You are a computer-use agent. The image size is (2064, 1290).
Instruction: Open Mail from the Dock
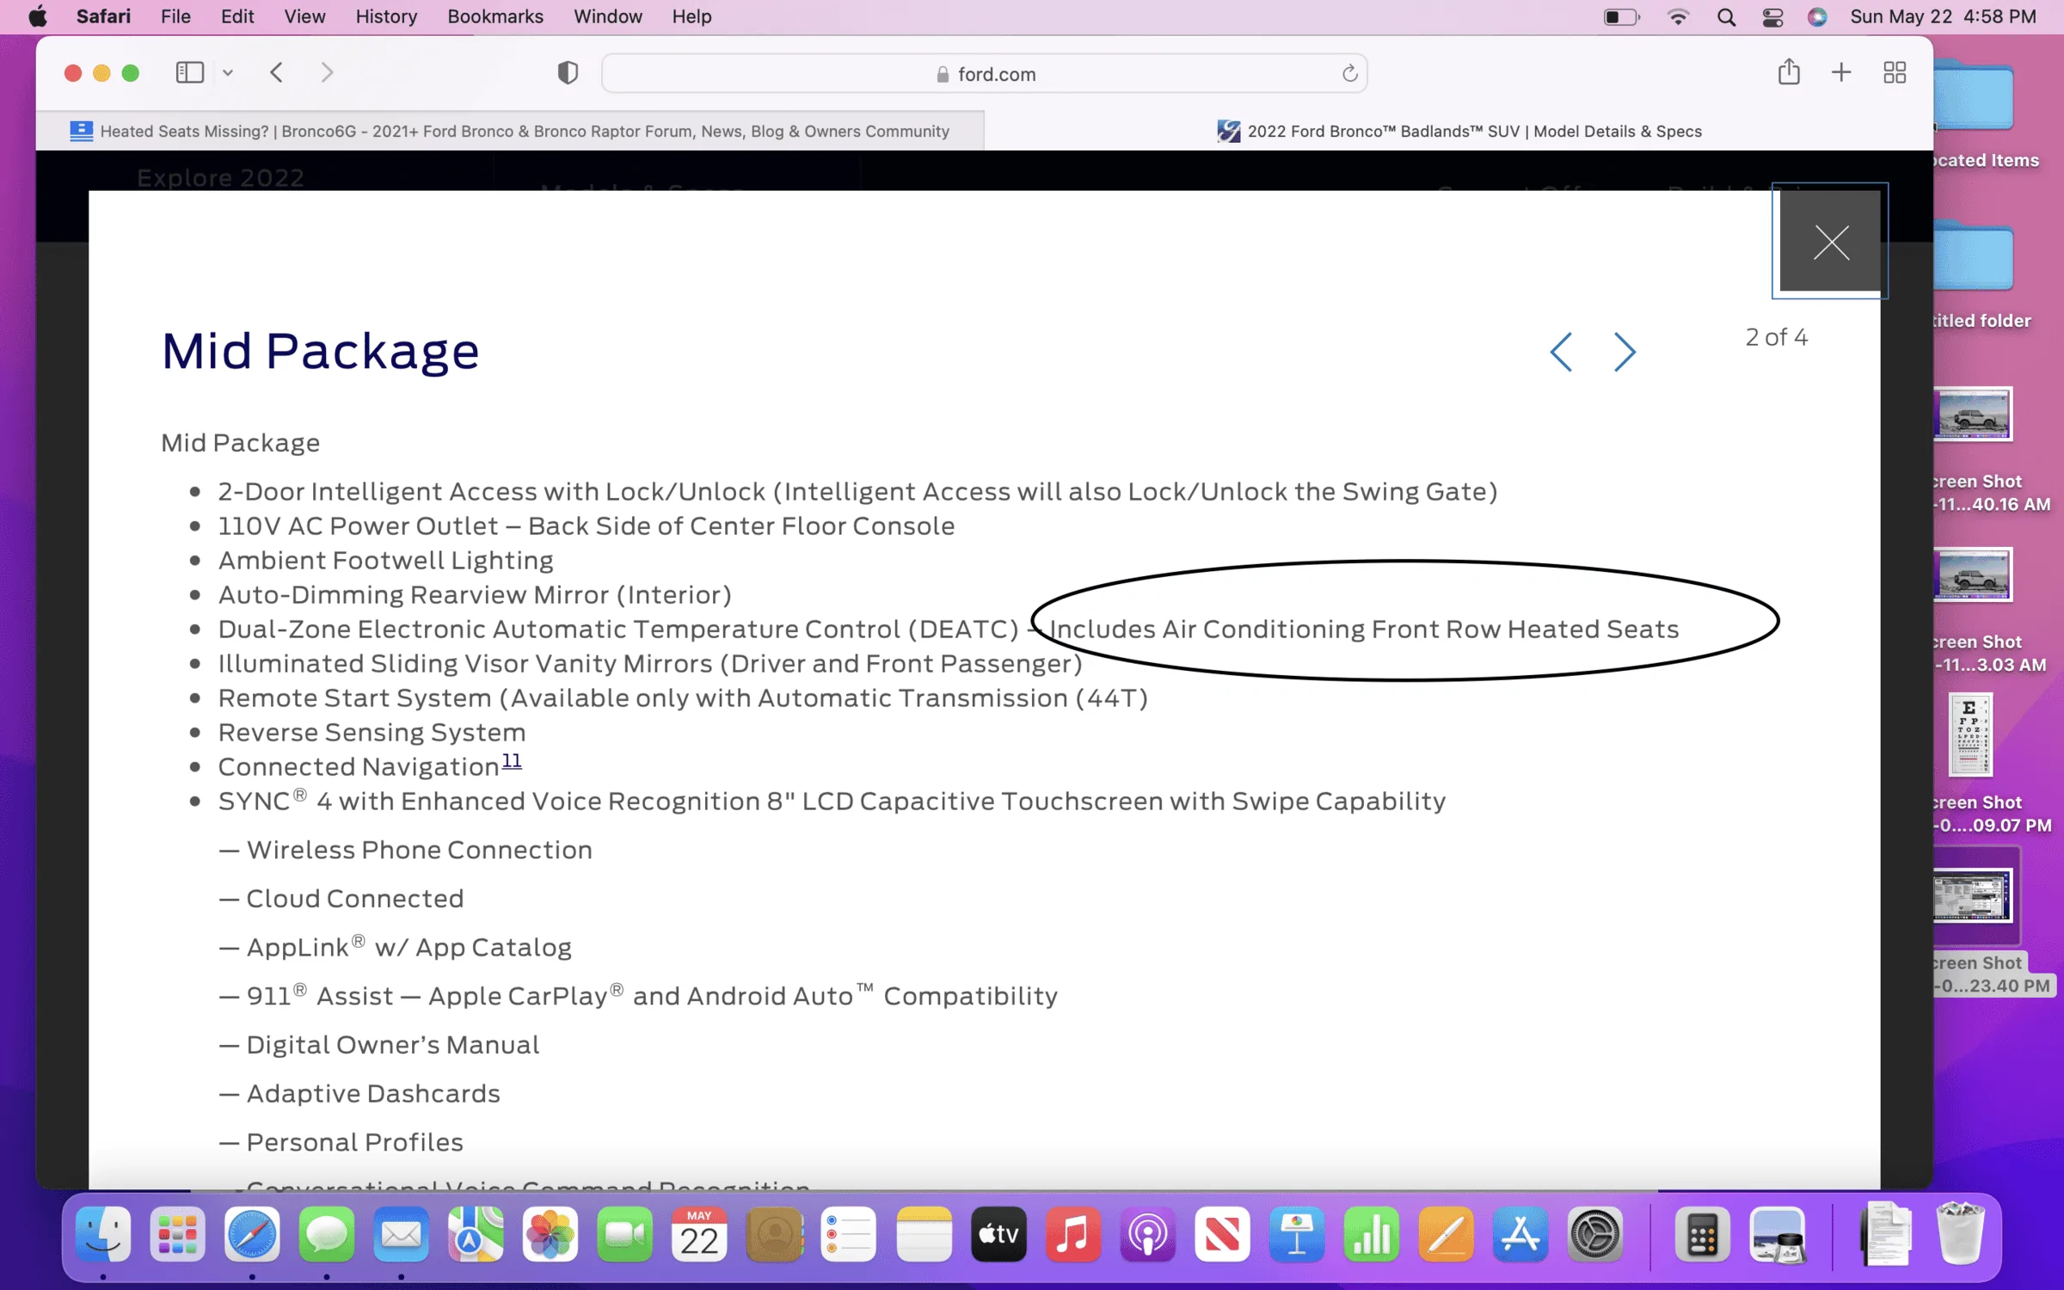(402, 1235)
